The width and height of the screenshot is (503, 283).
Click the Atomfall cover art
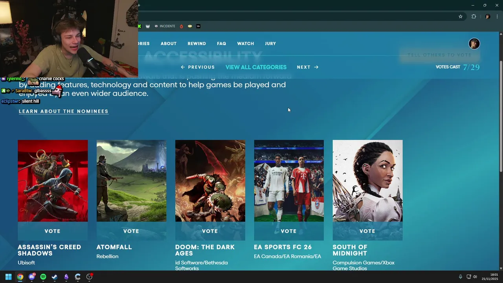click(x=131, y=181)
